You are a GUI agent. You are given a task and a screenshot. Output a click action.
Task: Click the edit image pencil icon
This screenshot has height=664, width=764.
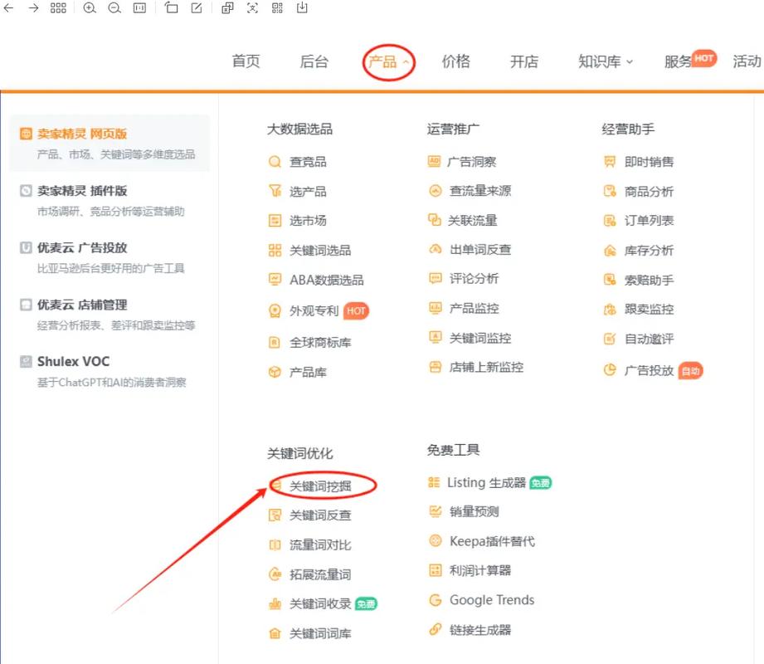click(x=197, y=8)
